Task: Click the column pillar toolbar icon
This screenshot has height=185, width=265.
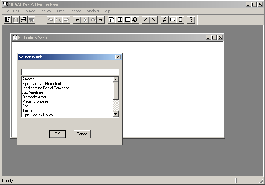Action: (x=180, y=20)
